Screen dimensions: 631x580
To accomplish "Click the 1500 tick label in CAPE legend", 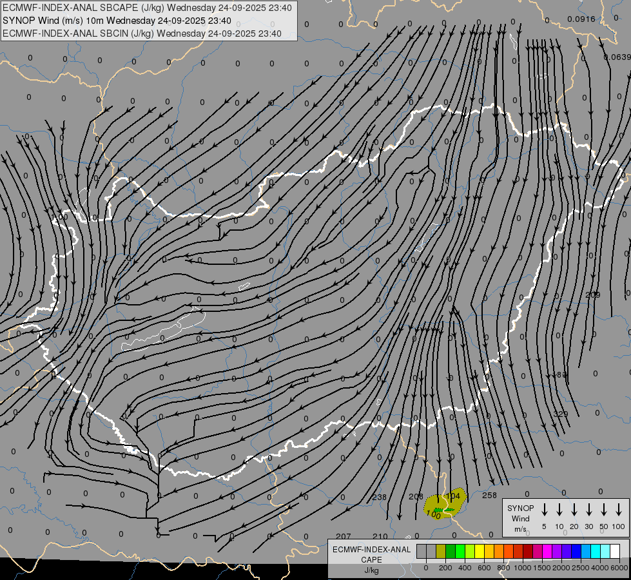I will click(x=542, y=568).
